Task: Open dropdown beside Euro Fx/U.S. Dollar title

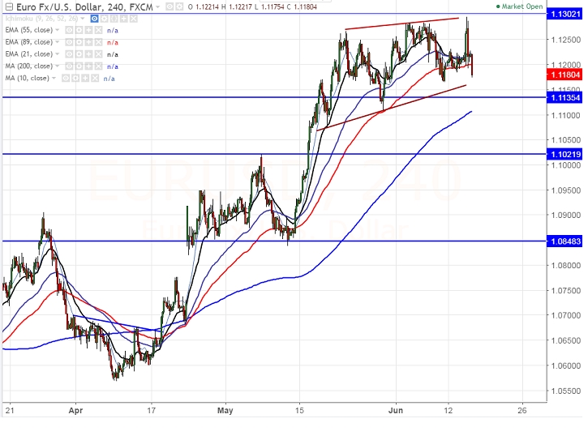Action: click(x=157, y=6)
